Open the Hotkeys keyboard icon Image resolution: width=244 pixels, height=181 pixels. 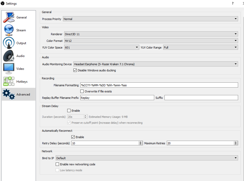pos(9,81)
